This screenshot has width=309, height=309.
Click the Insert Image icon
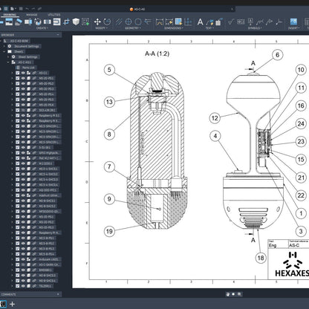[x=293, y=22]
